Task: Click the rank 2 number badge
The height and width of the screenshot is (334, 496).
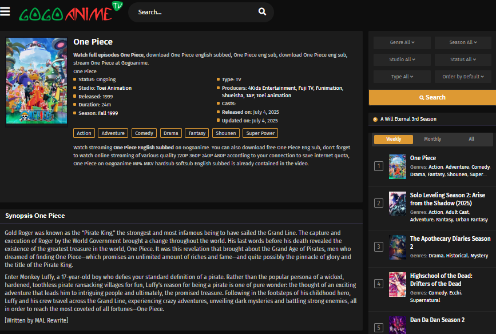Action: pos(379,203)
